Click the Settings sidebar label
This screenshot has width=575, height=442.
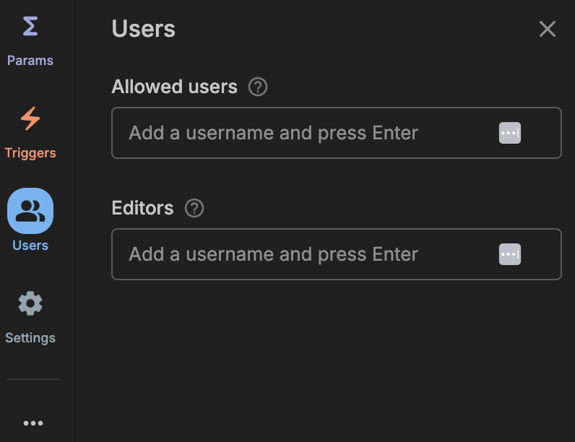pyautogui.click(x=30, y=337)
